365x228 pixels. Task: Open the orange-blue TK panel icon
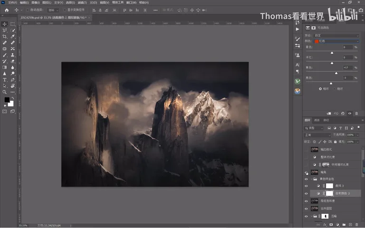click(297, 91)
